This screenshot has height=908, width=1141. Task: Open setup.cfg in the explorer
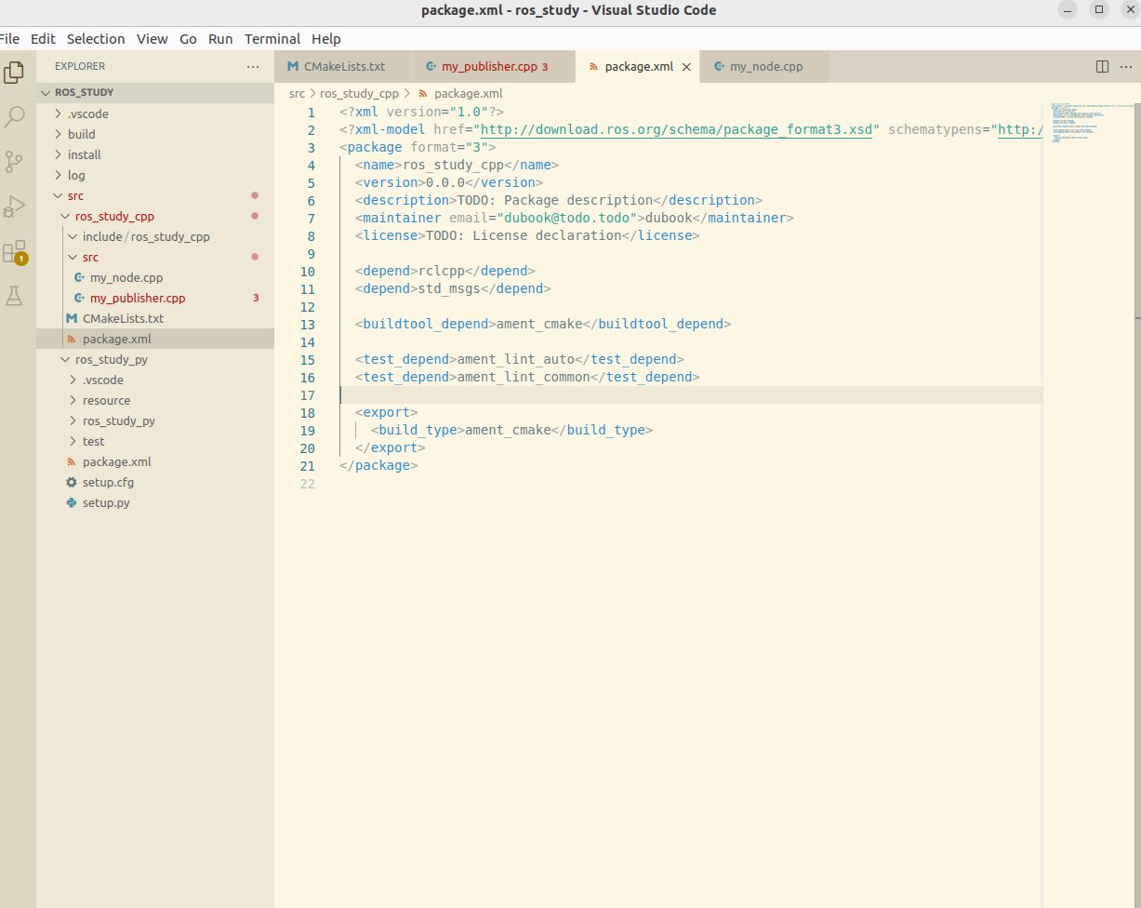pyautogui.click(x=155, y=482)
